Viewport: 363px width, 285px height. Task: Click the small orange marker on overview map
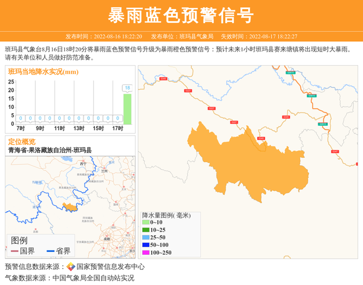[x=71, y=207]
